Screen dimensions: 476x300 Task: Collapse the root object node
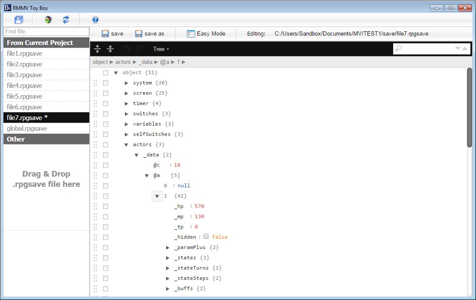pyautogui.click(x=116, y=73)
